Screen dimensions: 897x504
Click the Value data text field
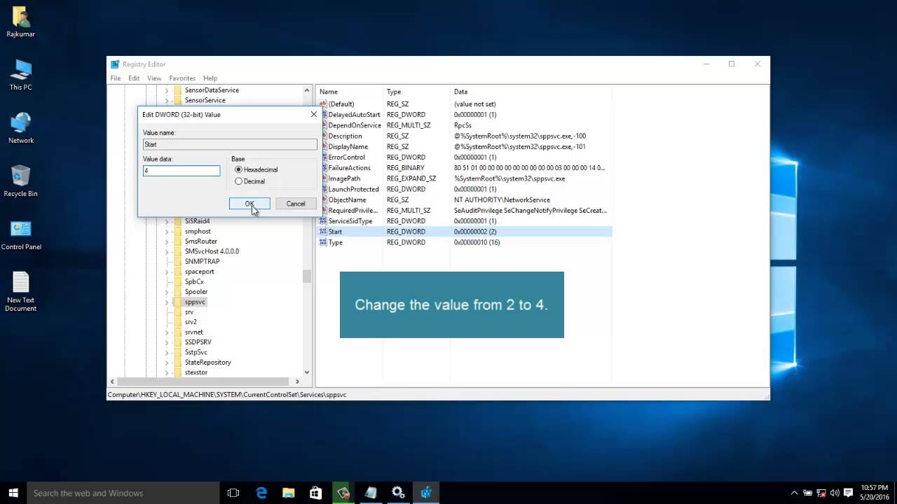click(181, 171)
